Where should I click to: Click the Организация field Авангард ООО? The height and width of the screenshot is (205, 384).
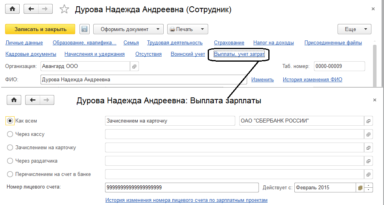point(85,66)
